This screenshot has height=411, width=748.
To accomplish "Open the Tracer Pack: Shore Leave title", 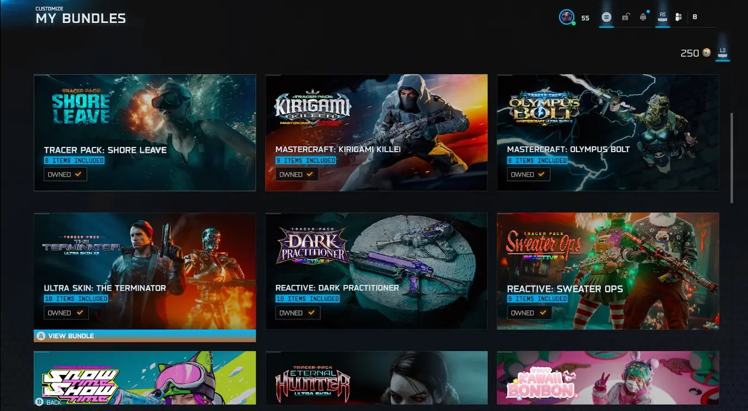I will 106,150.
